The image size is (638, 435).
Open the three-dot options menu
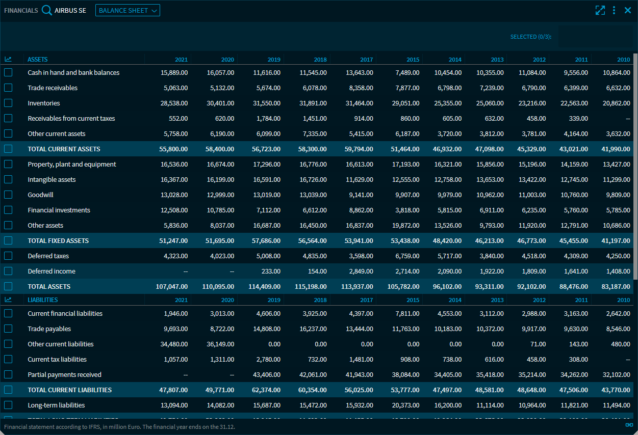[614, 10]
